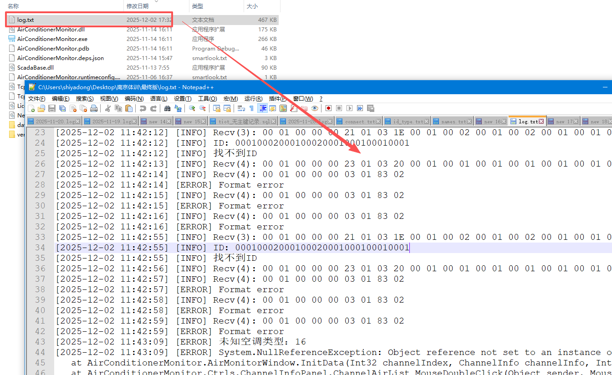Click the Zoom In magnifier icon
612x375 pixels.
click(x=192, y=108)
